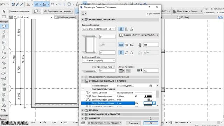This screenshot has width=224, height=126.
Task: Collapse ОТОБРАЖЕНИЕ НА ПЛАНЕ И В РАЗРЕЗЕ panel
Action: (83, 81)
